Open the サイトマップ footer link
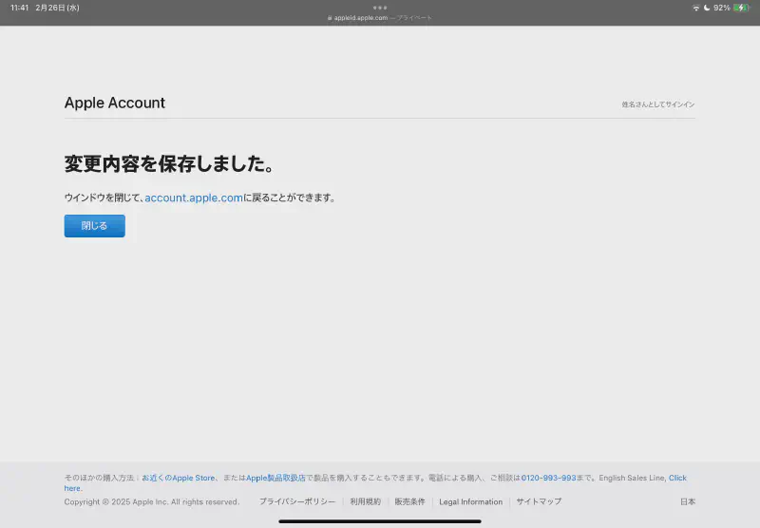 [539, 501]
